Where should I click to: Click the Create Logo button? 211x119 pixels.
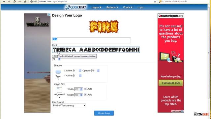[104, 113]
